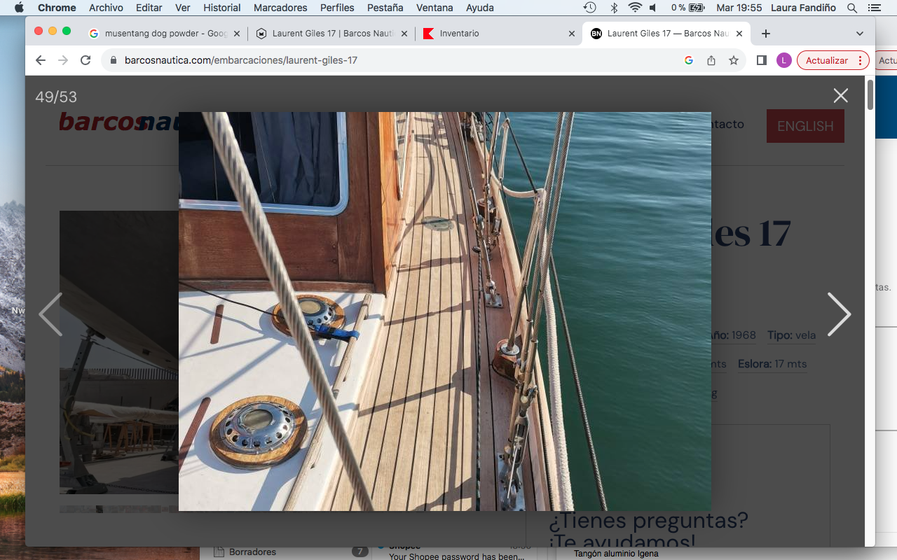Open Spotlight search
The image size is (897, 560).
coord(852,8)
